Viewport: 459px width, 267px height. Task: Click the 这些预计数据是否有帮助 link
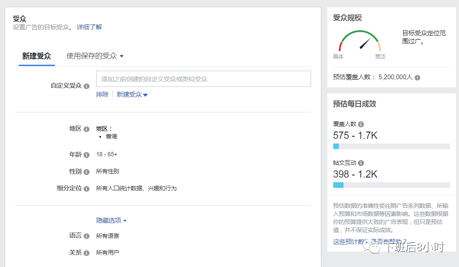point(362,241)
